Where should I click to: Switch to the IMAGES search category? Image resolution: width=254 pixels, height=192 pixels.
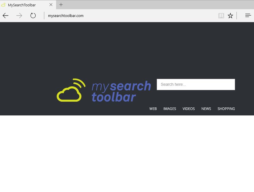click(x=170, y=109)
